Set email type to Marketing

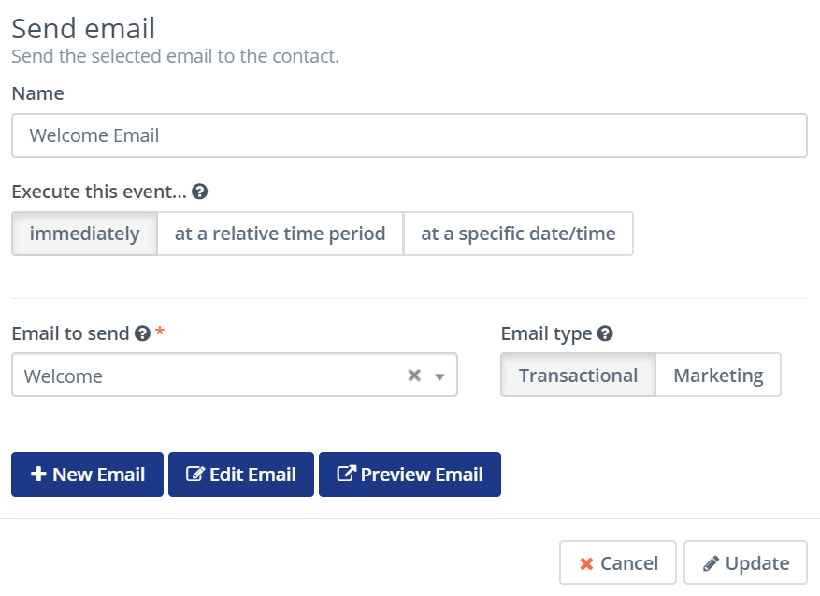[x=718, y=376]
